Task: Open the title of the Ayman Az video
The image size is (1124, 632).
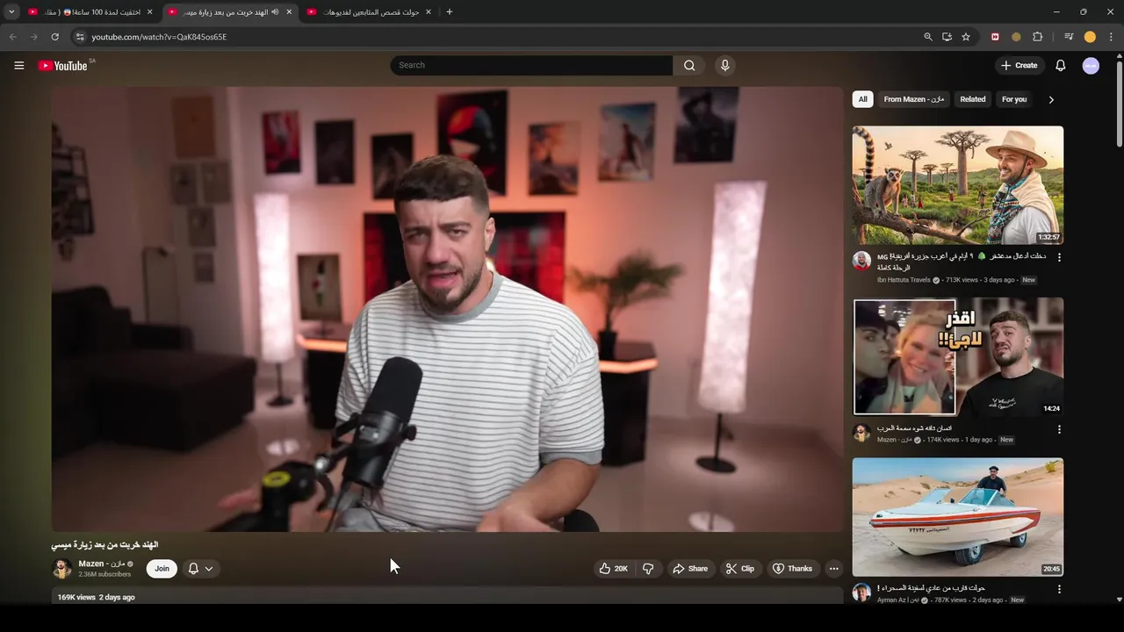Action: [x=931, y=588]
